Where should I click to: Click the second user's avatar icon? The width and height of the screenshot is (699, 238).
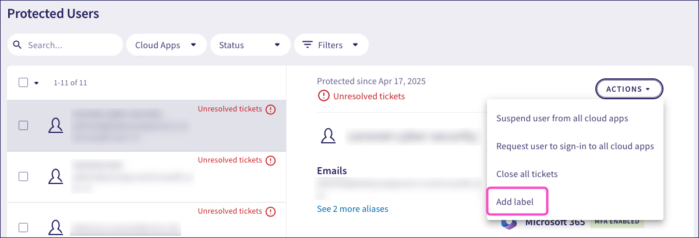tap(55, 176)
